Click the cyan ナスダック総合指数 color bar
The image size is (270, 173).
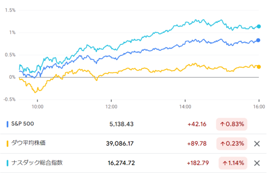pyautogui.click(x=7, y=163)
